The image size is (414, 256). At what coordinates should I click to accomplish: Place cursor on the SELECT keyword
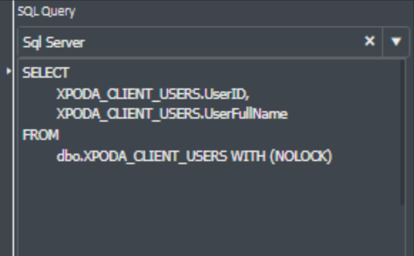pos(46,73)
